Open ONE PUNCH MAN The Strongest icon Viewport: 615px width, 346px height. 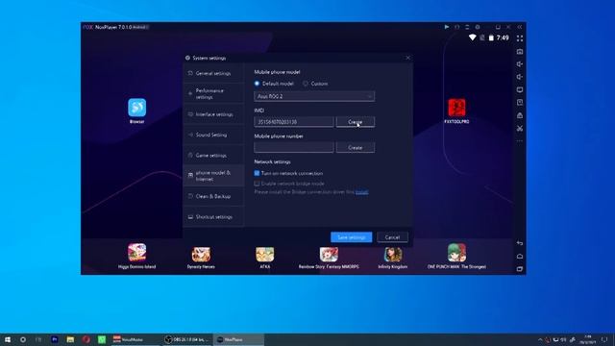pos(456,253)
